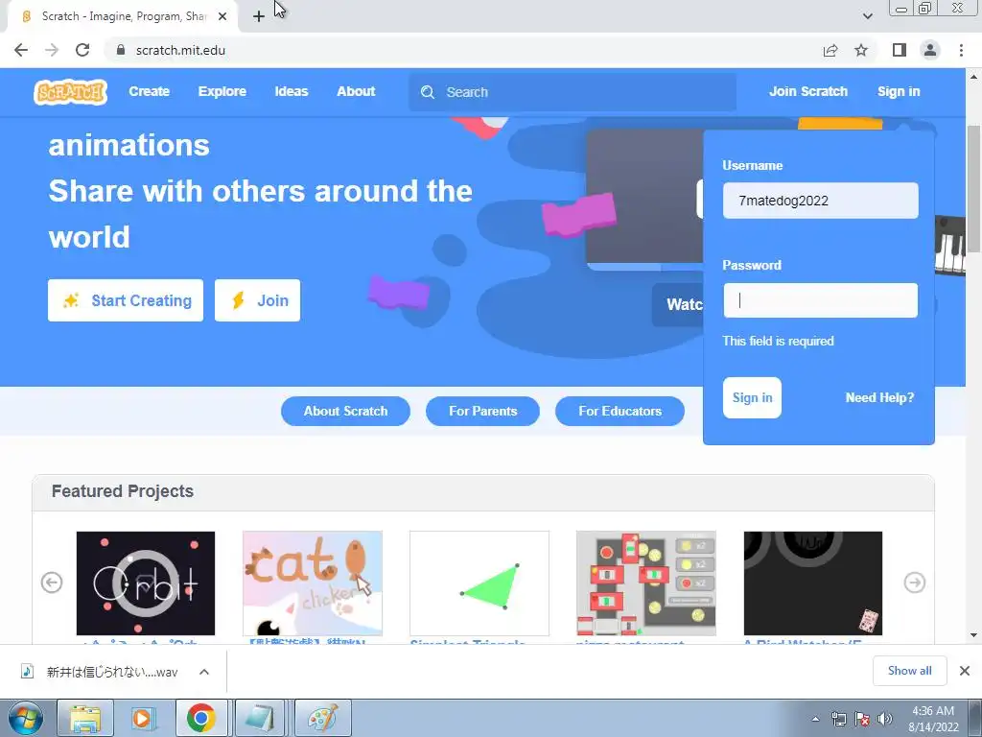Focus the Scratch Search field

(x=573, y=92)
